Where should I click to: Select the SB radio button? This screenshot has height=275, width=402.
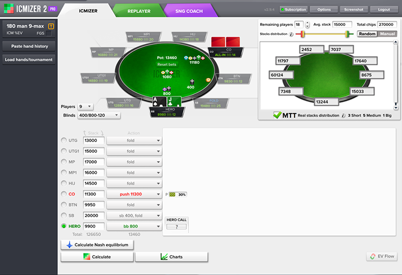coord(64,215)
